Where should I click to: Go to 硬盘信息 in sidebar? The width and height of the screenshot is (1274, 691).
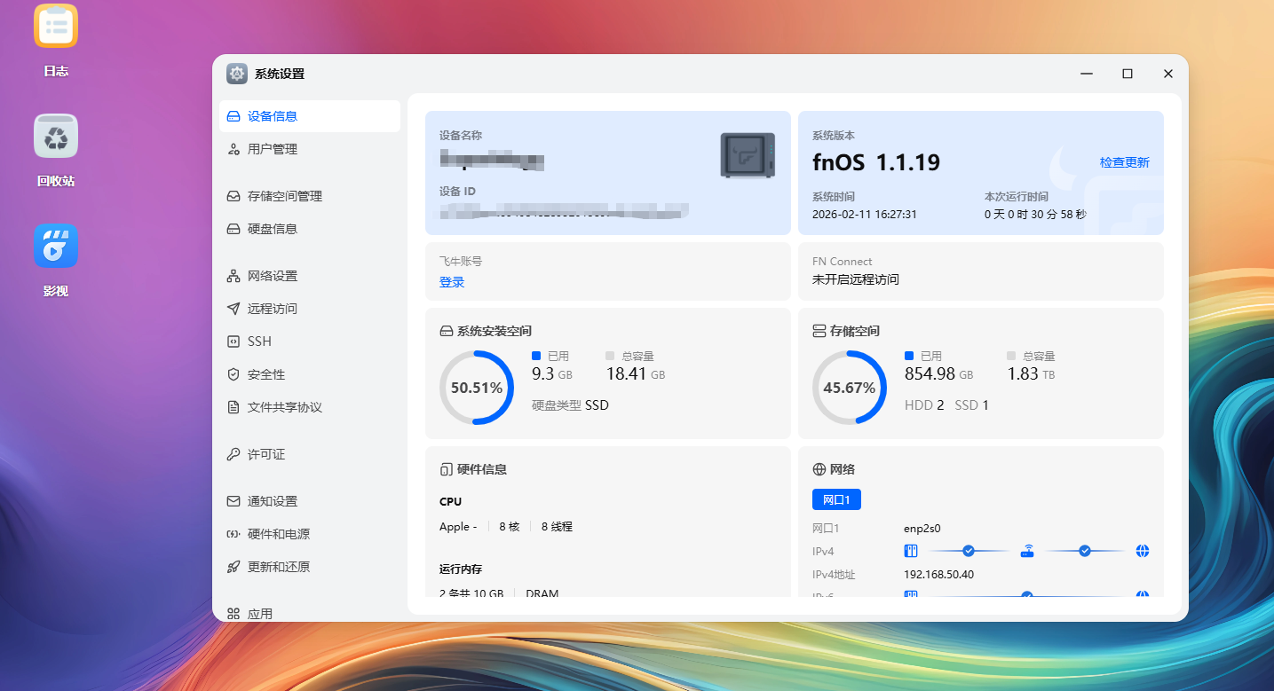272,229
